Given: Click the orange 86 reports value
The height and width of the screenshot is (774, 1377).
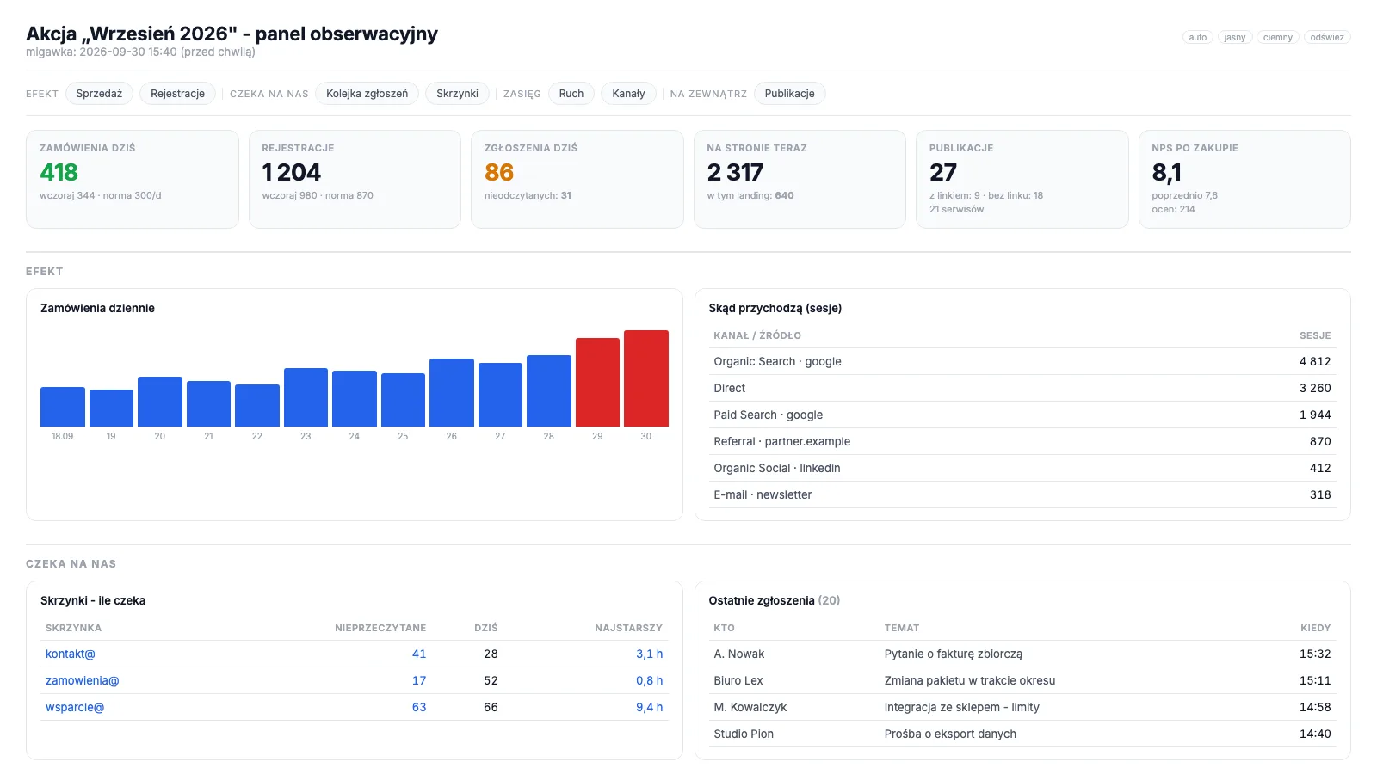Looking at the screenshot, I should pos(499,173).
